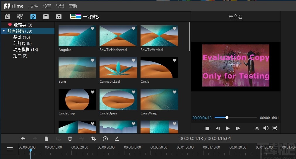This screenshot has height=159, width=296.
Task: Favorite the CrossWarp transition heart
Action: [174, 92]
